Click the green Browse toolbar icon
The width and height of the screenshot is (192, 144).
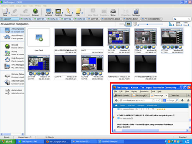tap(35, 12)
